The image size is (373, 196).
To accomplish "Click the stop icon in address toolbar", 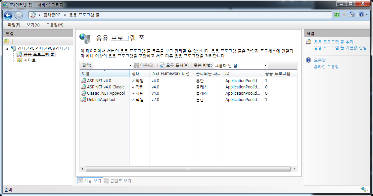I will pos(345,15).
